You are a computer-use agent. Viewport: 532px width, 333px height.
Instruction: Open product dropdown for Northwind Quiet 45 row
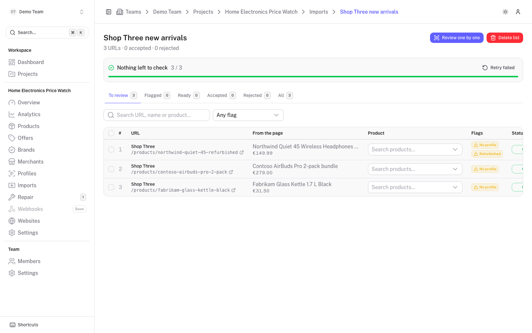[x=415, y=149]
